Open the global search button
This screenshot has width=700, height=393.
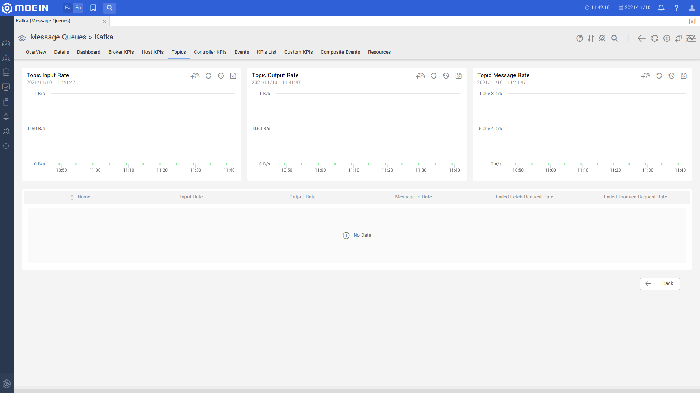110,8
